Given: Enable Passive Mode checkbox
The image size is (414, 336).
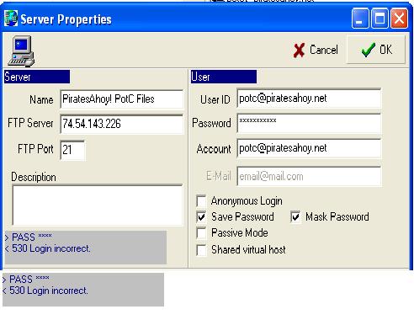Looking at the screenshot, I should tap(201, 233).
